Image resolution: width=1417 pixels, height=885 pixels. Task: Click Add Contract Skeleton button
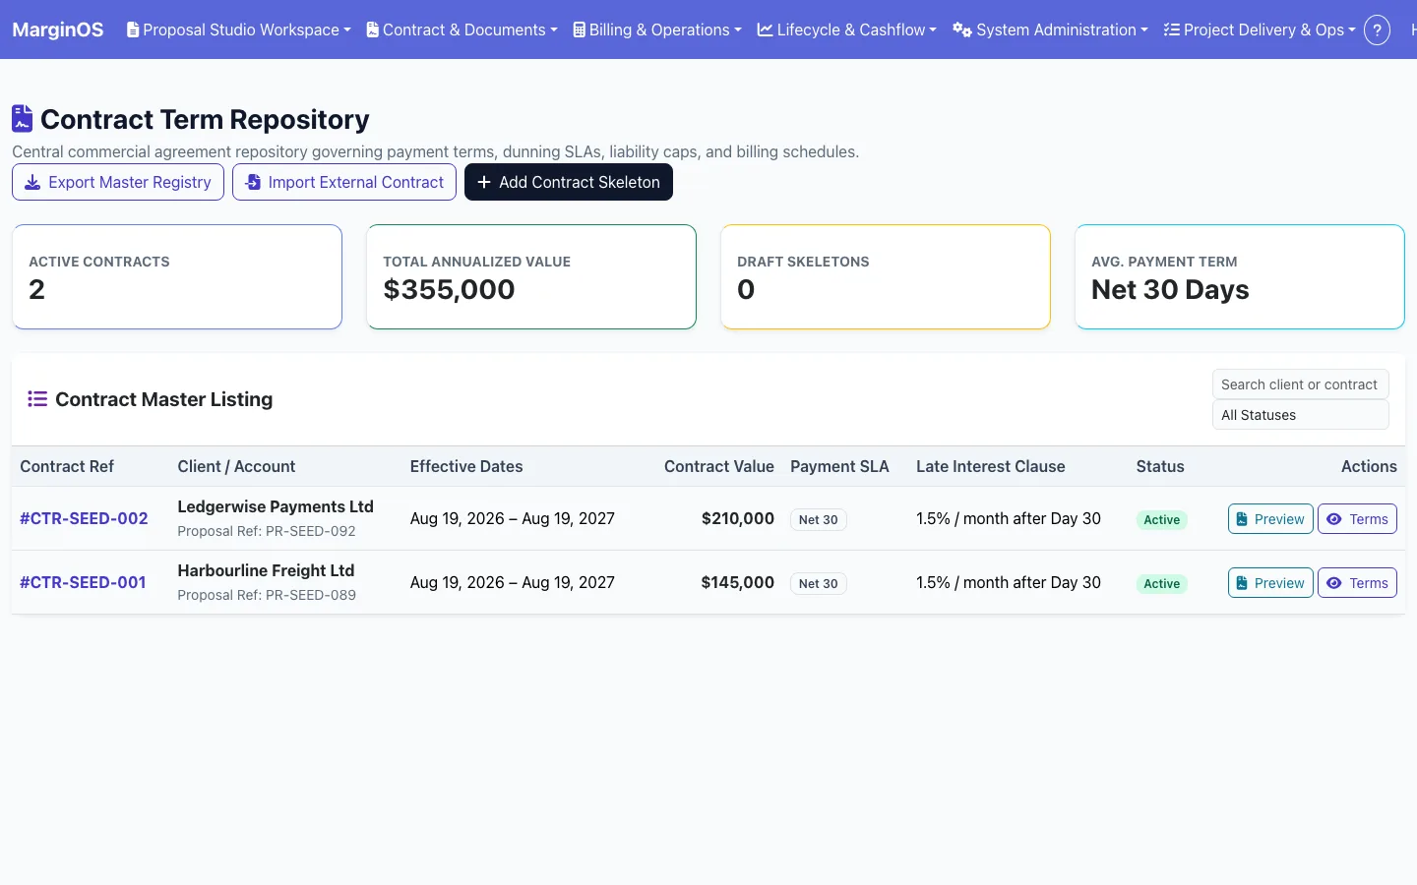[x=569, y=182]
